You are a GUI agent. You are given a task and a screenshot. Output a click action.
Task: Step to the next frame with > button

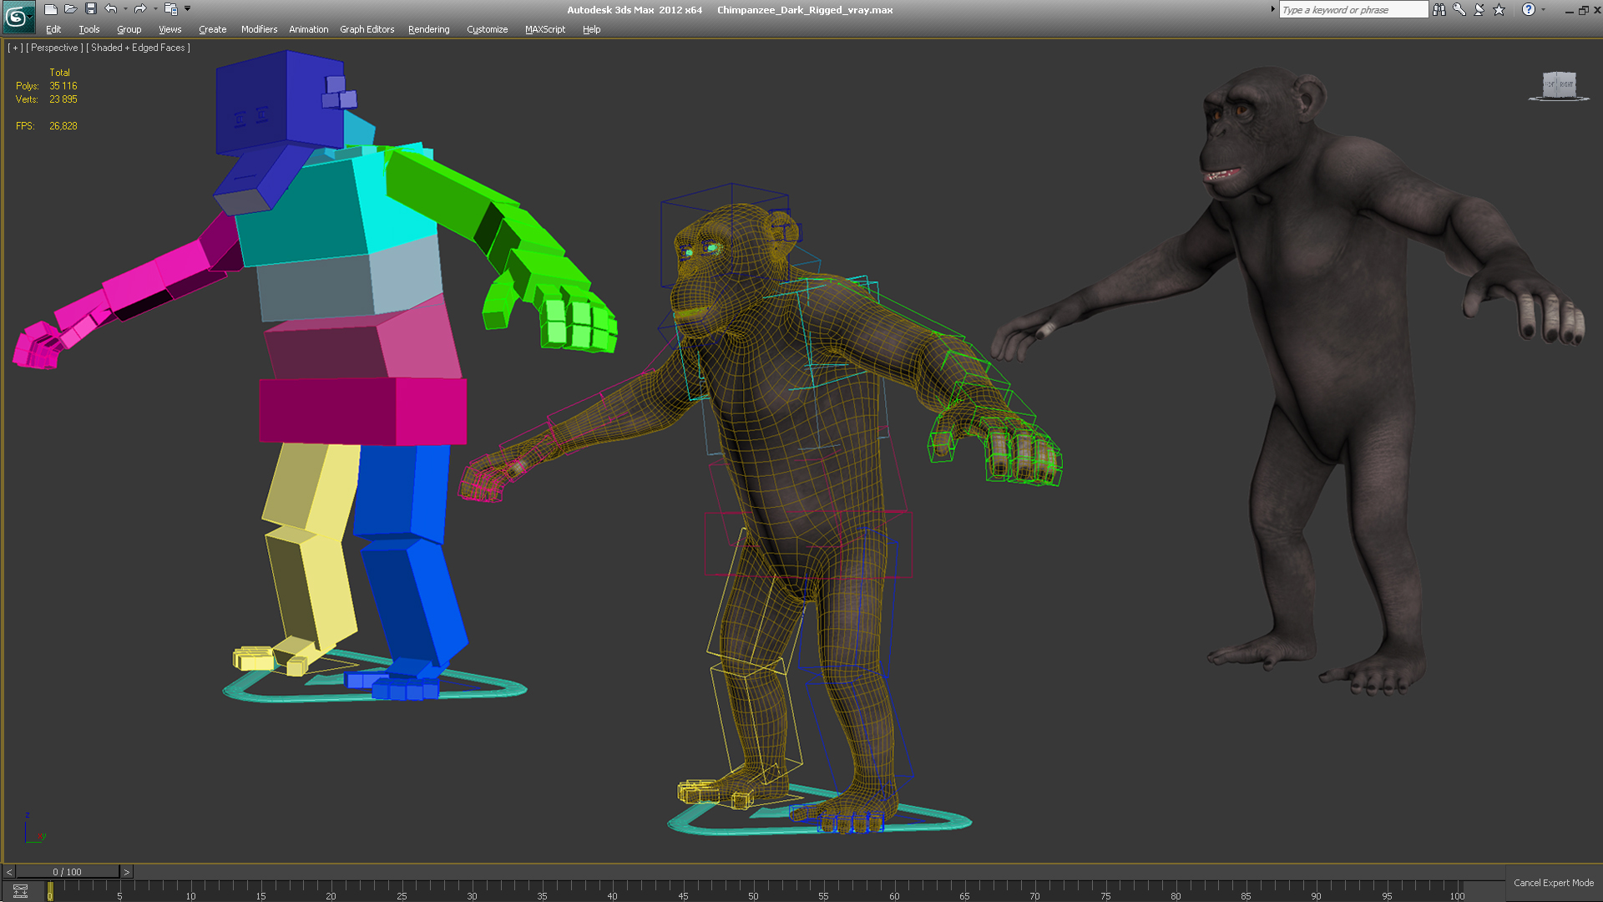pyautogui.click(x=126, y=872)
